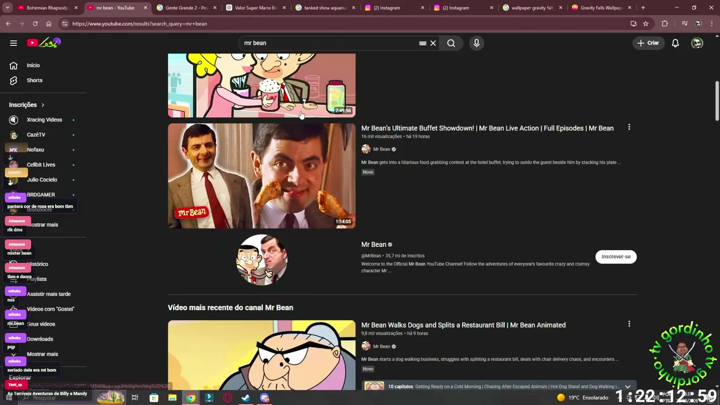Open the Chrome extensions puzzle icon
Screen dimensions: 720x405
click(x=665, y=24)
